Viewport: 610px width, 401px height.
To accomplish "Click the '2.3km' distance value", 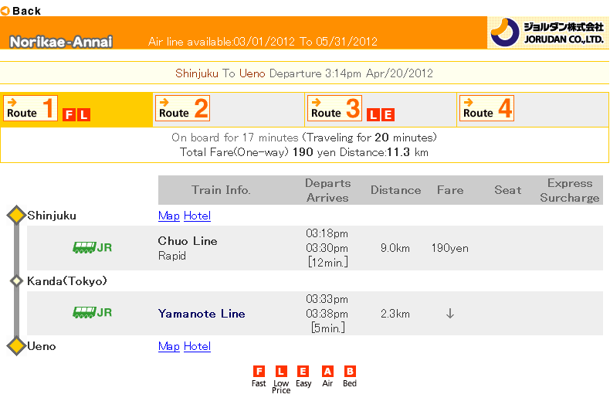I will [x=395, y=314].
